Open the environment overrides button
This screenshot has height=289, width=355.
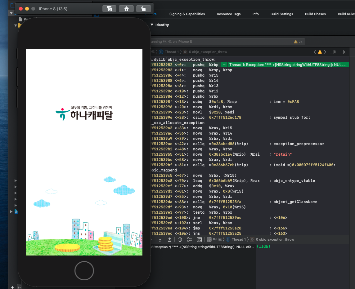[199, 239]
